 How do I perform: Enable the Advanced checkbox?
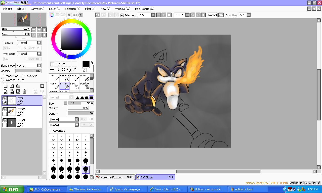pyautogui.click(x=51, y=131)
